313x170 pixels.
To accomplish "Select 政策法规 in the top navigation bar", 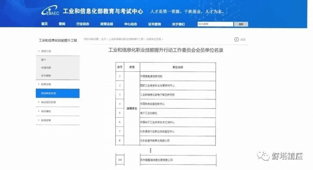I will [x=106, y=24].
